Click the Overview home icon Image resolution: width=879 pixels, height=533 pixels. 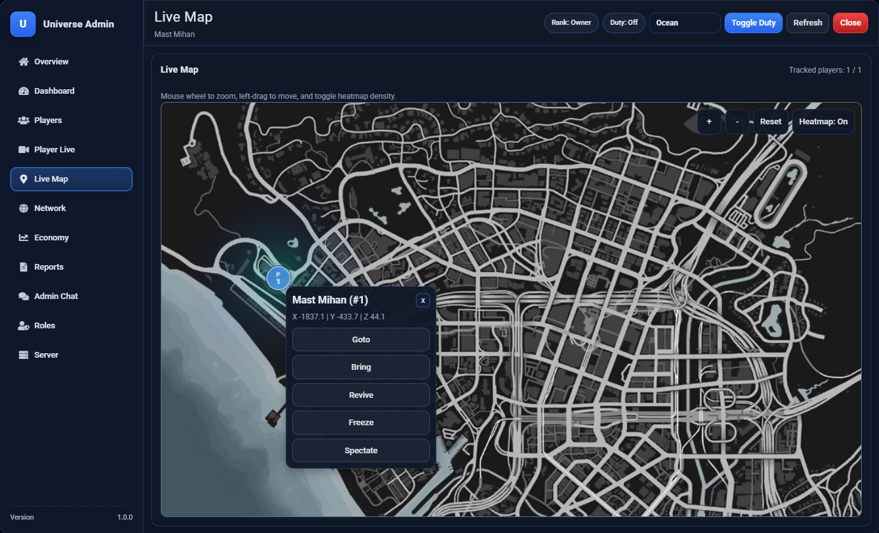24,62
